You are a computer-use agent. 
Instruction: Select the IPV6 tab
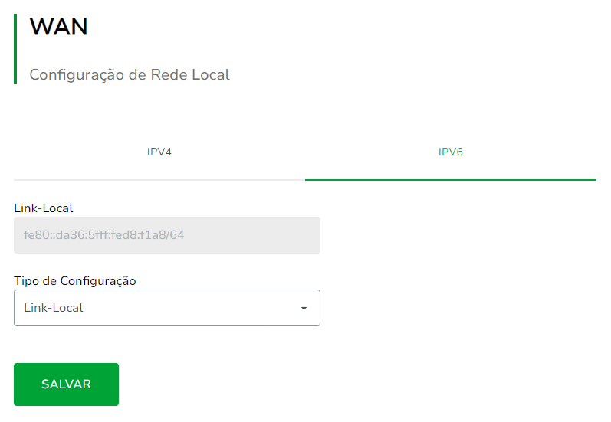451,152
